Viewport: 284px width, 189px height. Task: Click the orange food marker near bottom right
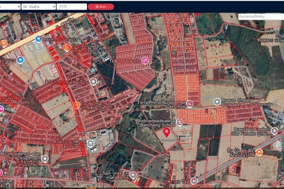click(259, 152)
